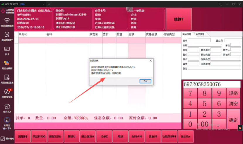Open 商品查询F7 product lookup

tap(7, 36)
